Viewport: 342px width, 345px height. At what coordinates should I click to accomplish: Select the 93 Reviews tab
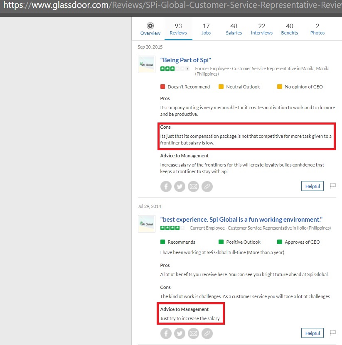point(178,29)
